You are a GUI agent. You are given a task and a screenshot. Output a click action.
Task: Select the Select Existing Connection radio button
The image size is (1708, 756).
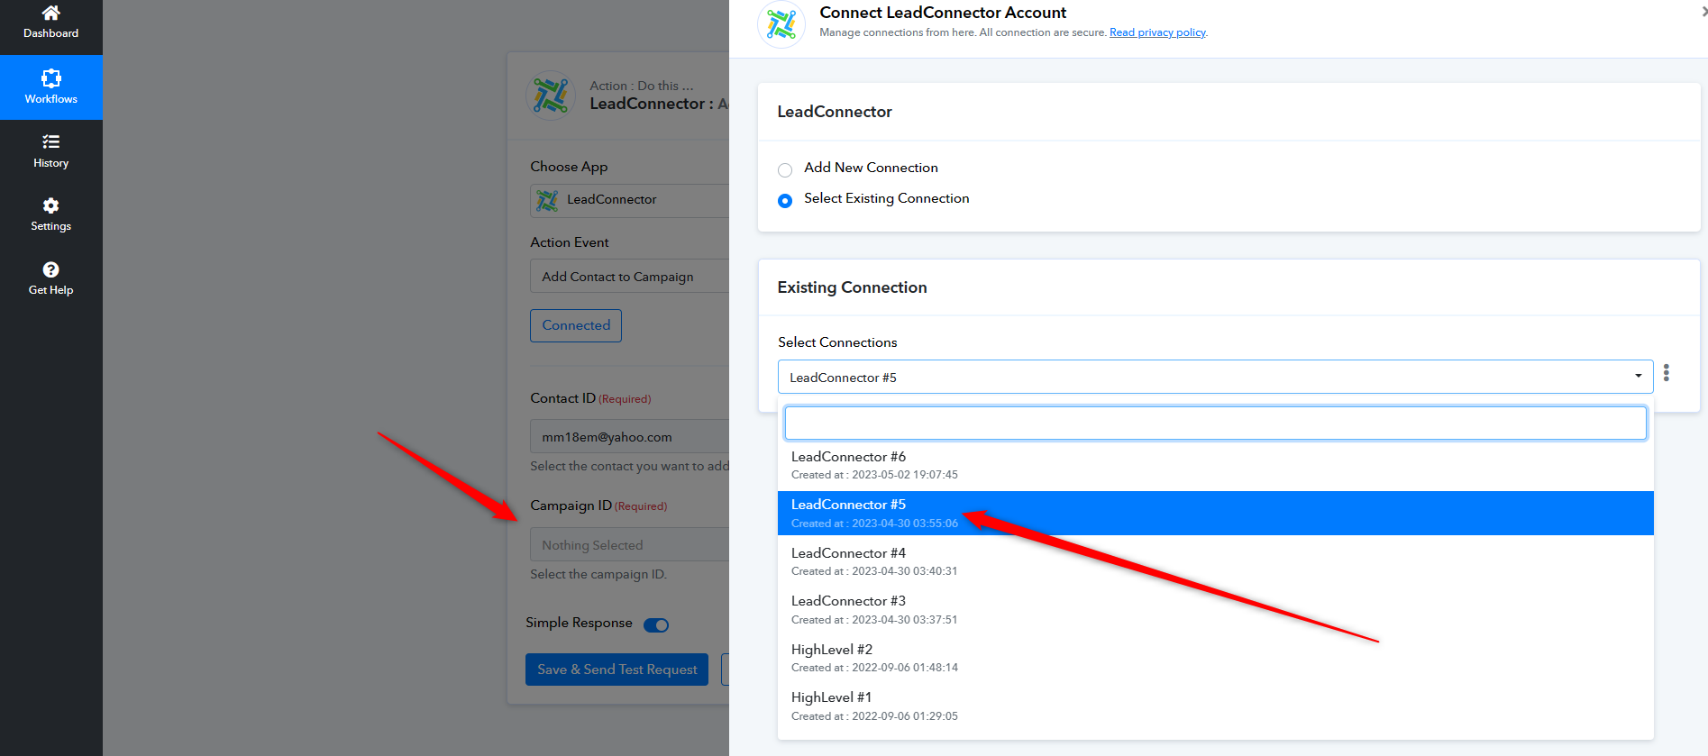[x=785, y=200]
